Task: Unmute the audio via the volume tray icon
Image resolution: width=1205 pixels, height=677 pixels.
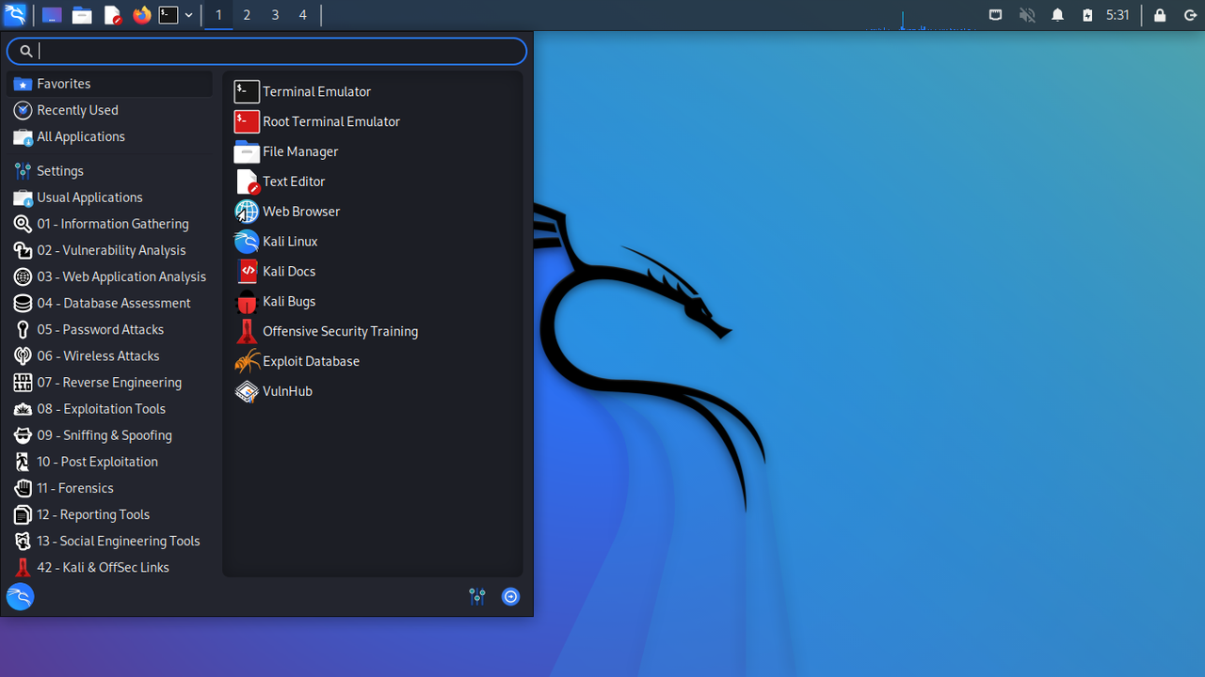Action: (x=1027, y=15)
